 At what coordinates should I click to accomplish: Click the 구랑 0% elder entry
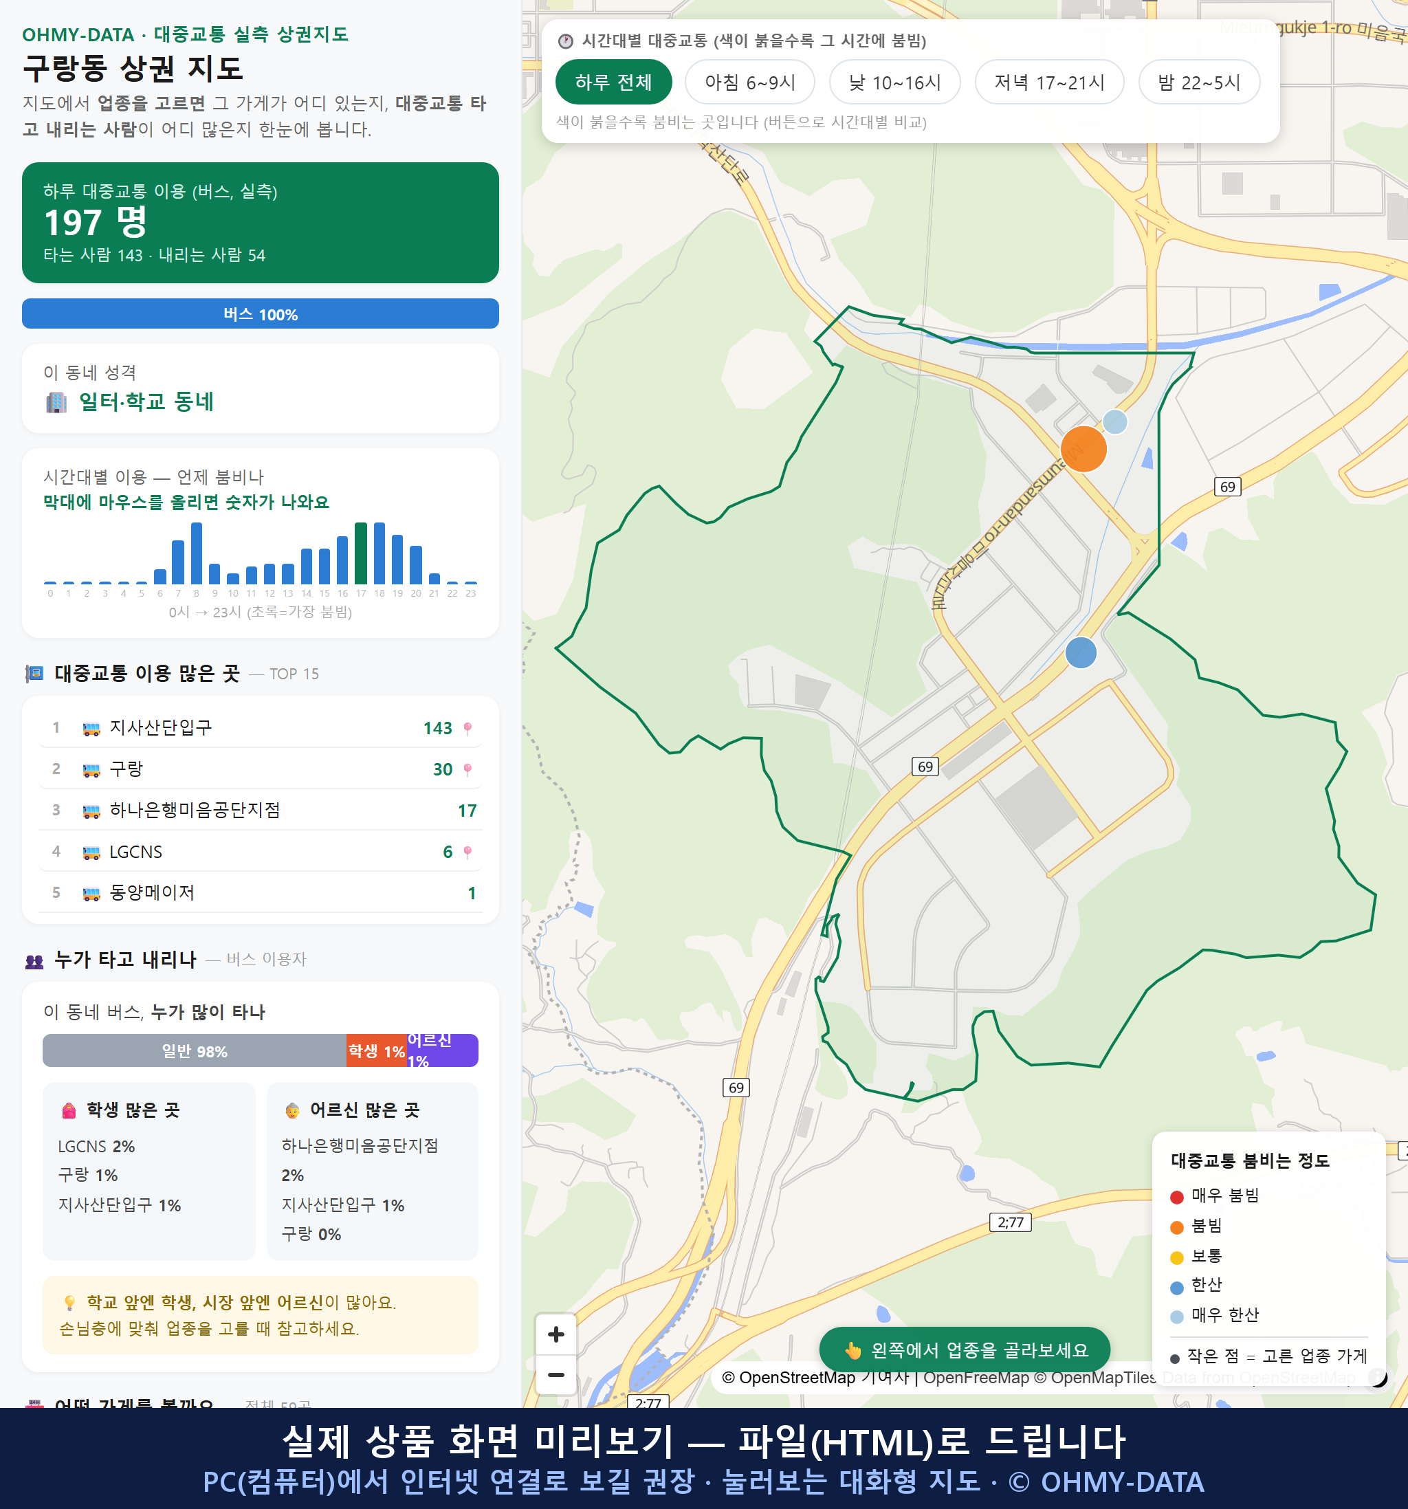[311, 1234]
